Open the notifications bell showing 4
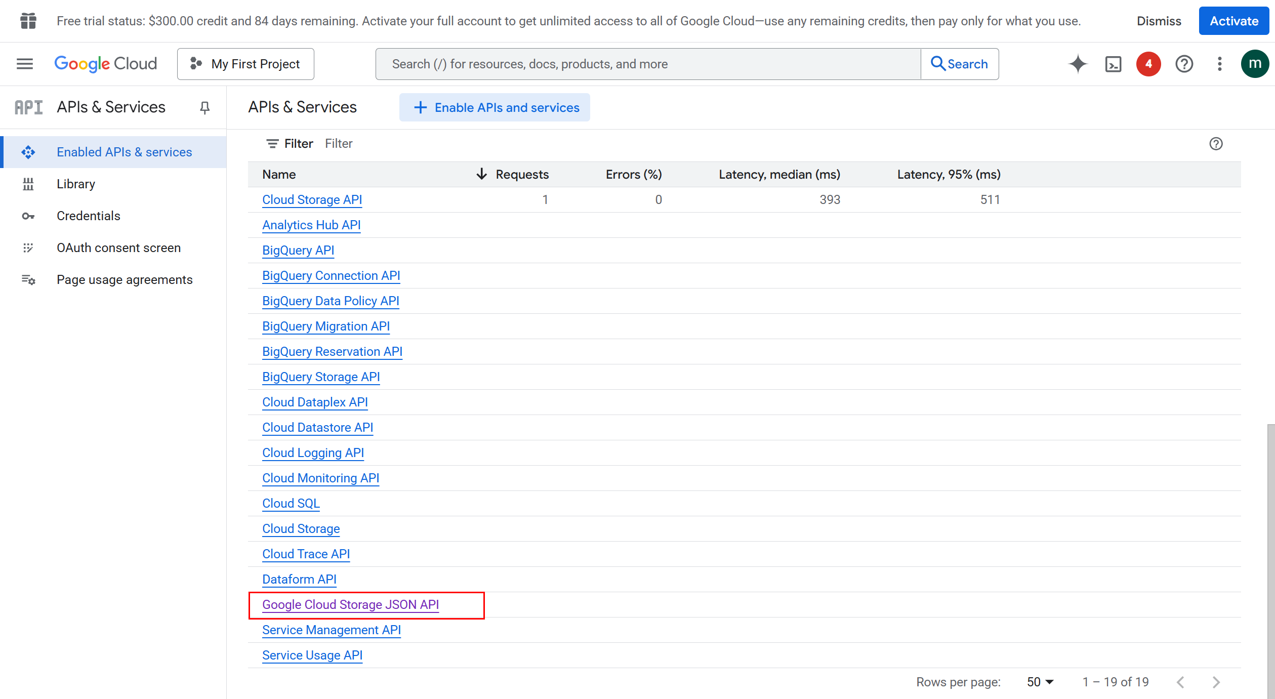Viewport: 1275px width, 699px height. click(x=1148, y=64)
